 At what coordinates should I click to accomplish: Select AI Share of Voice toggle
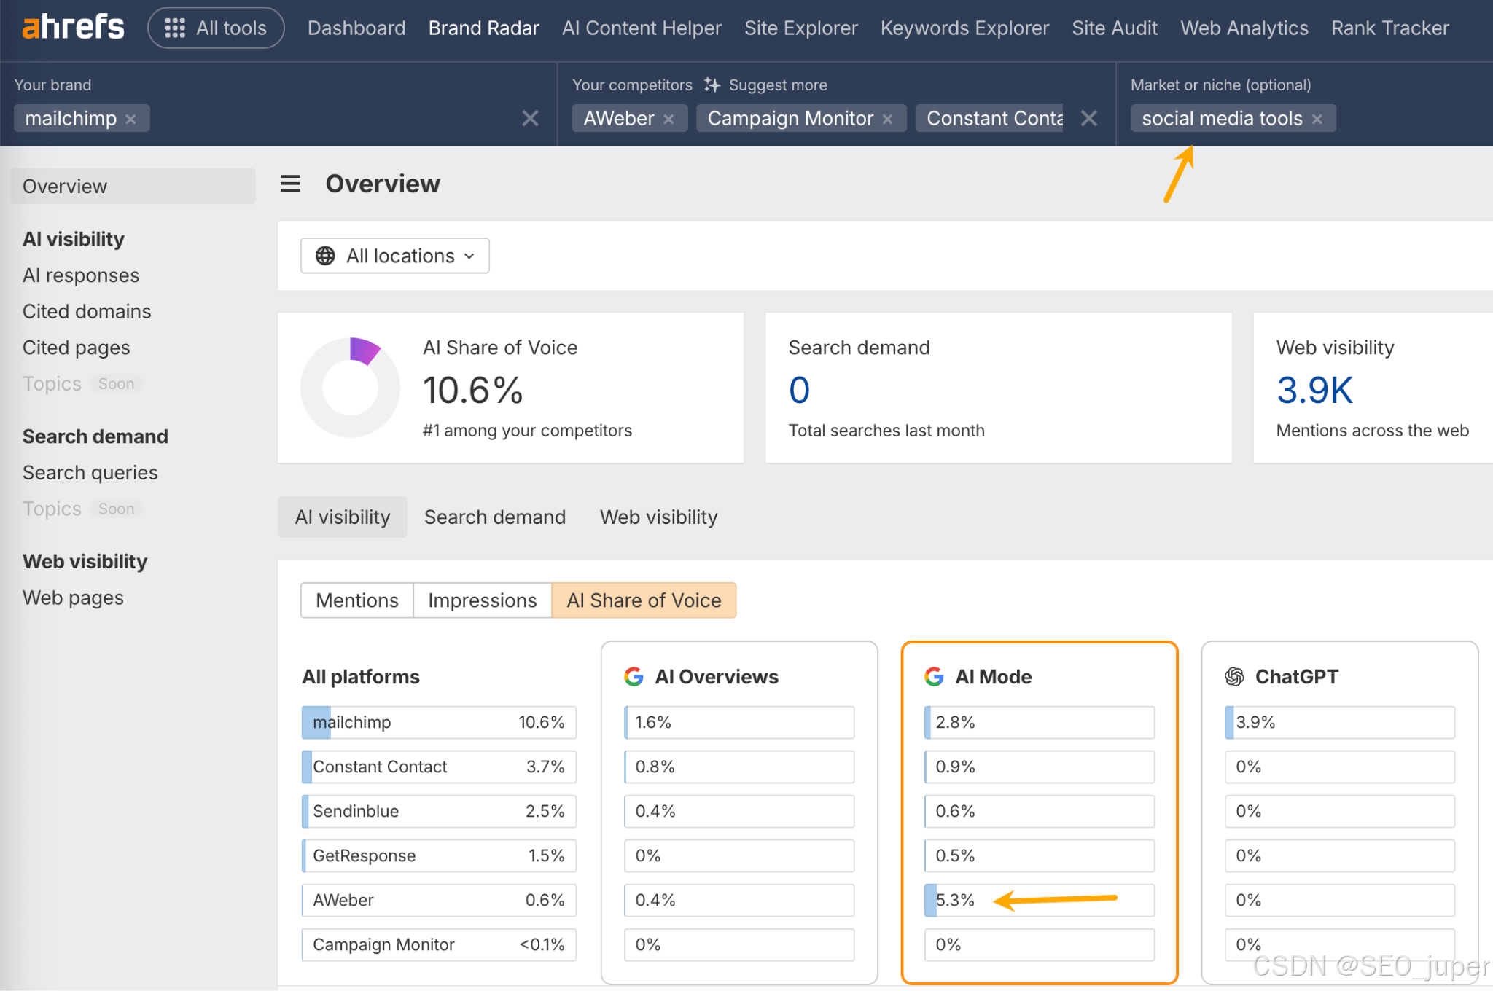coord(644,600)
